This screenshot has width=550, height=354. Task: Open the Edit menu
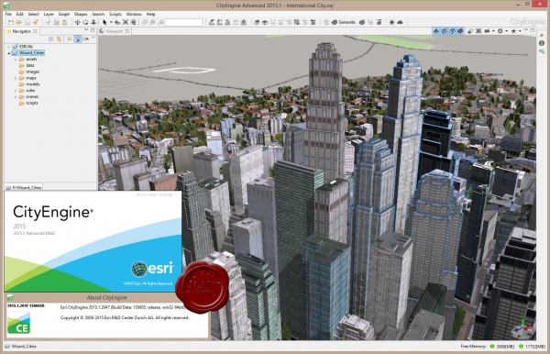pos(19,14)
